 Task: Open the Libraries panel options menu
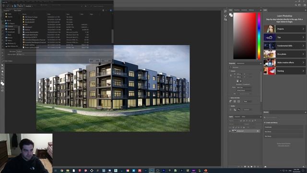(x=305, y=112)
